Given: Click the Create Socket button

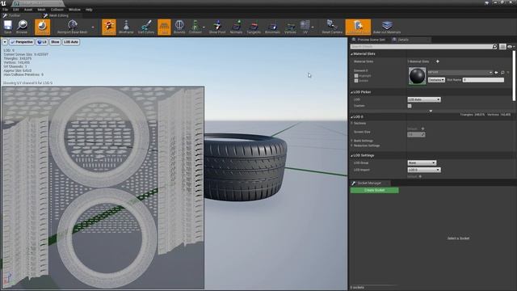Looking at the screenshot, I should click(x=374, y=191).
